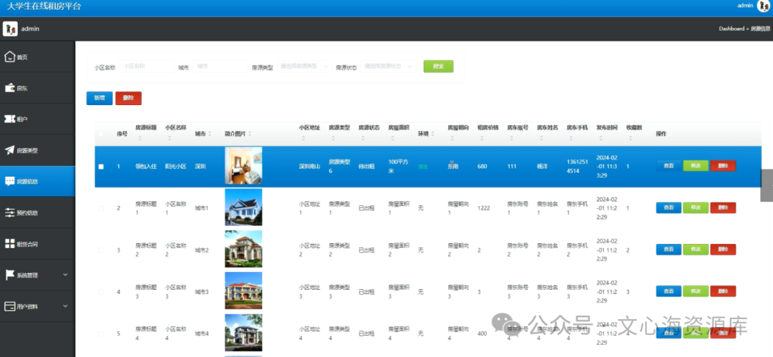Sort by the 房东姓名 column
Image resolution: width=773 pixels, height=357 pixels.
(x=541, y=139)
